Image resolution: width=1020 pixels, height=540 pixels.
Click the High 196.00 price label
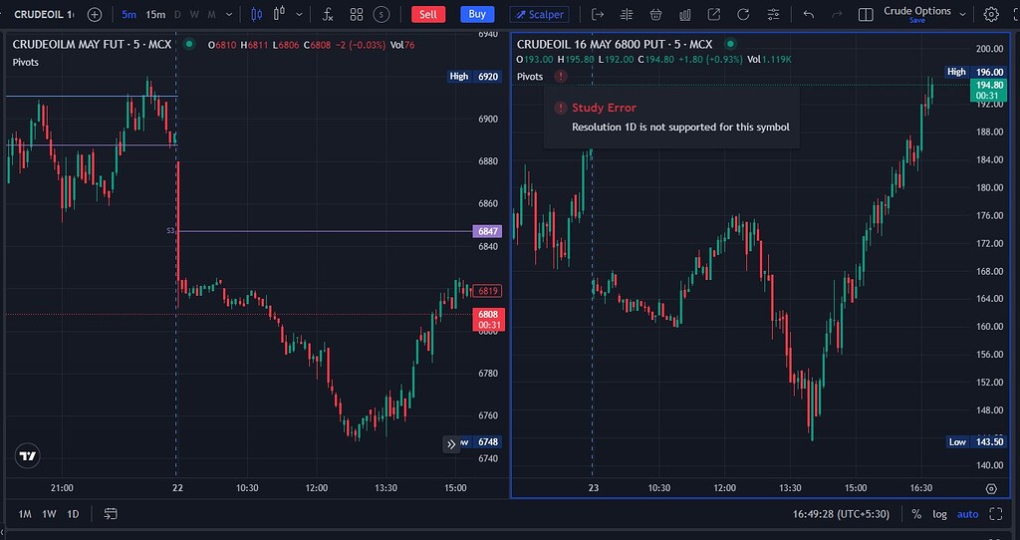[x=976, y=72]
